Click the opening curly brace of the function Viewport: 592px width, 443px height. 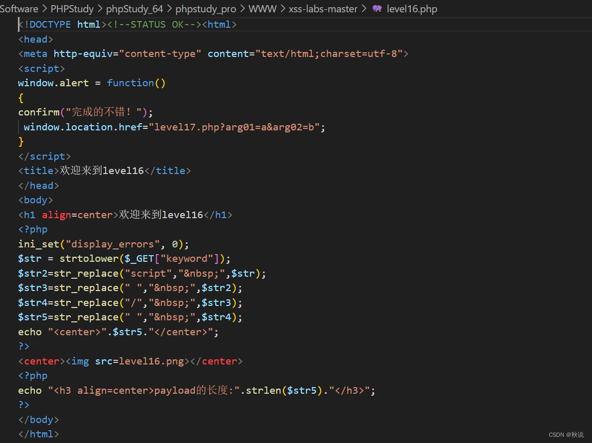click(21, 98)
